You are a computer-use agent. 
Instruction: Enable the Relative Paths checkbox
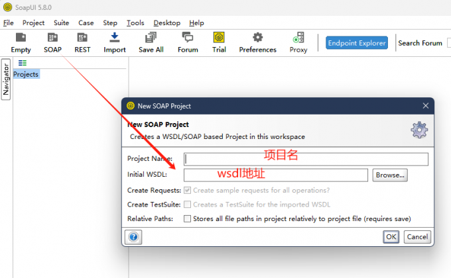[187, 219]
